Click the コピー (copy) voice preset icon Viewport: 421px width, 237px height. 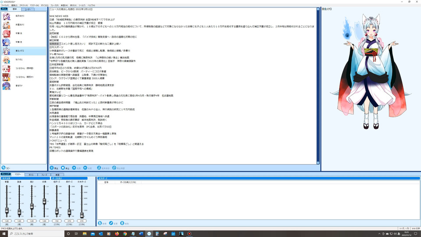click(4, 168)
